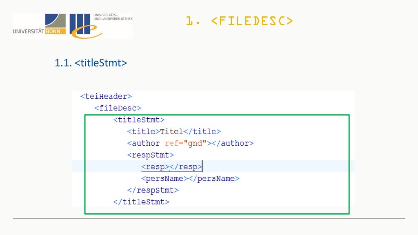Screen dimensions: 418x235
Task: Click the opening '<titleStmt>' tag line
Action: 139,120
